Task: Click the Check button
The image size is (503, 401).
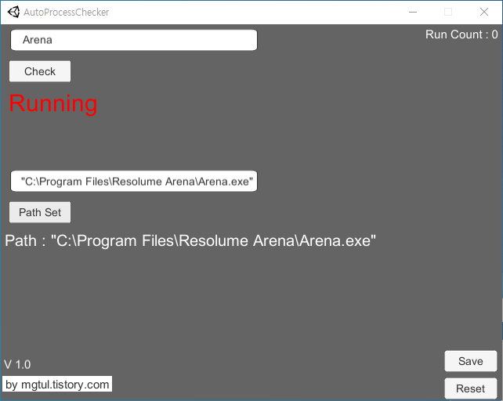Action: click(40, 71)
